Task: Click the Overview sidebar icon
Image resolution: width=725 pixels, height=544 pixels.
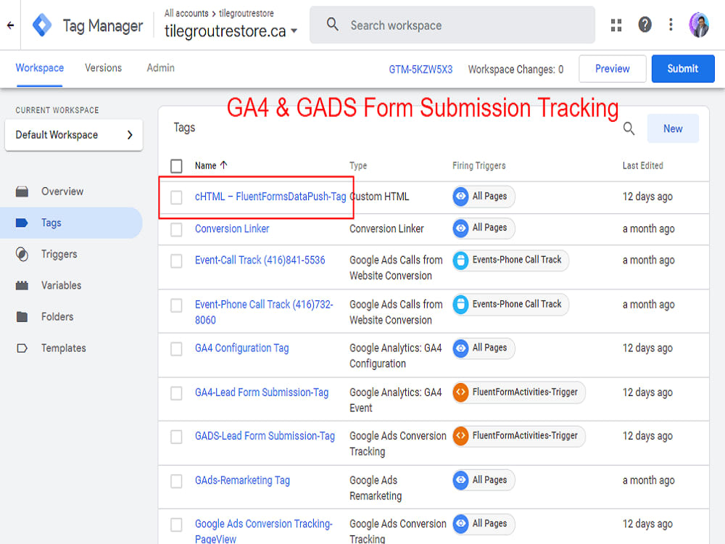Action: (x=22, y=191)
